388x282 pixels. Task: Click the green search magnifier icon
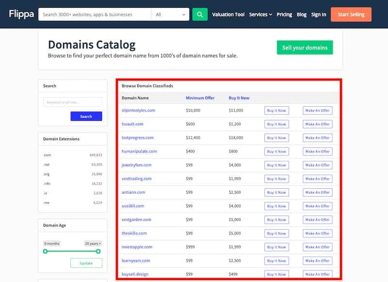point(200,15)
